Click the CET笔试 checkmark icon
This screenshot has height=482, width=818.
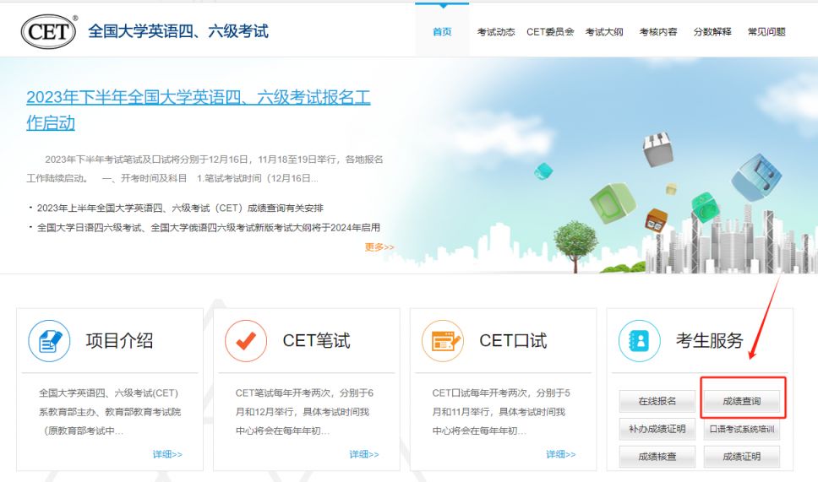[246, 341]
